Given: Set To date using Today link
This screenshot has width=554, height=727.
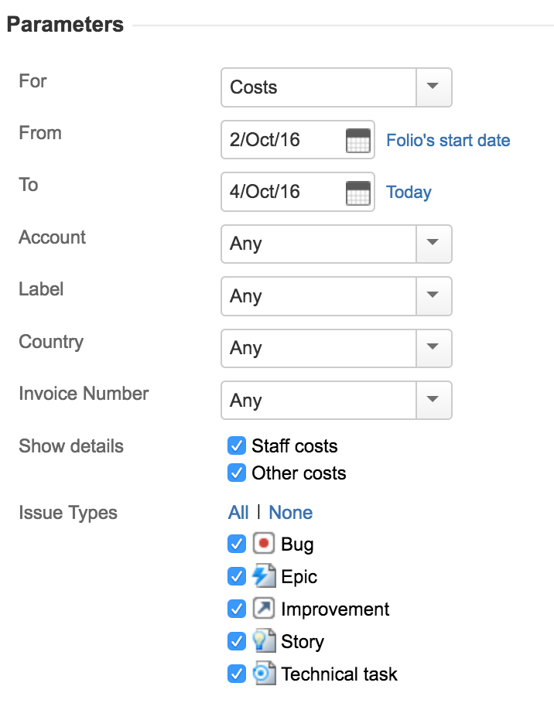Looking at the screenshot, I should pos(409,193).
